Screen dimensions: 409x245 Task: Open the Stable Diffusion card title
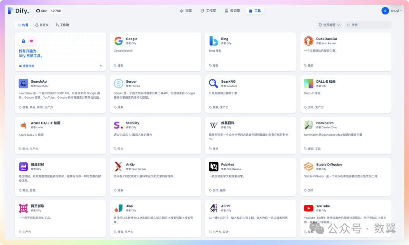point(329,165)
